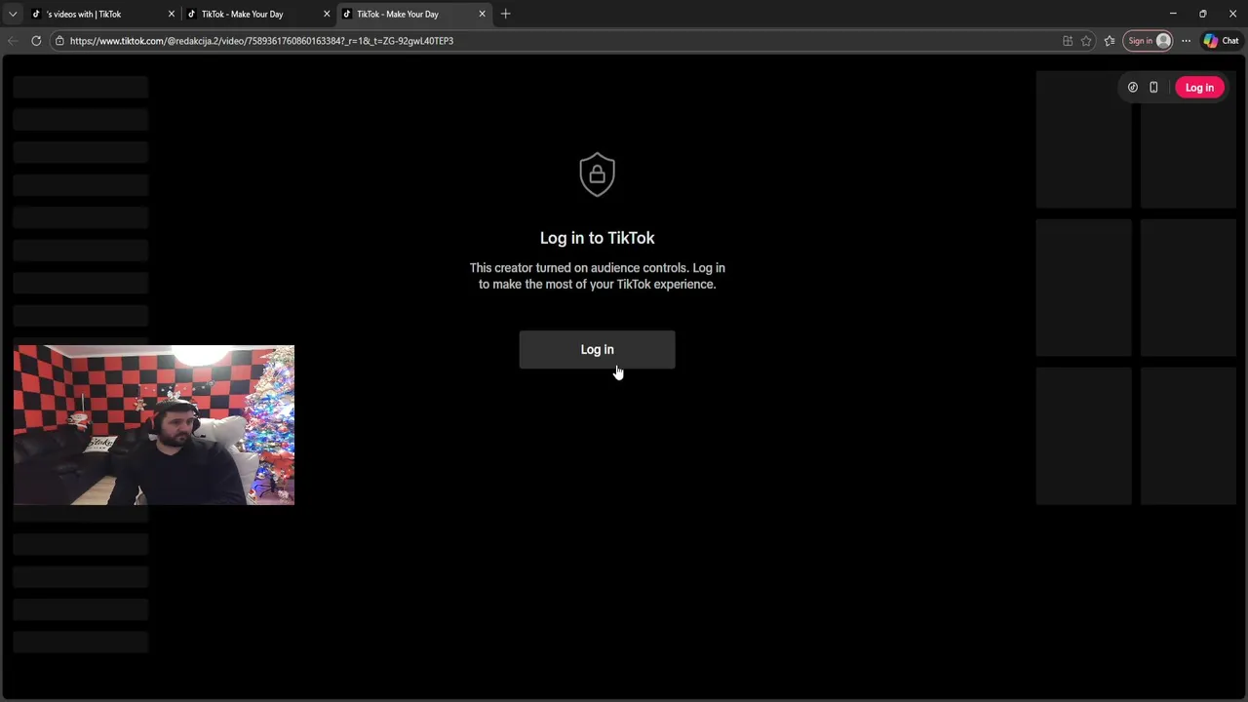1248x702 pixels.
Task: Open a new browser tab with plus button
Action: point(505,14)
